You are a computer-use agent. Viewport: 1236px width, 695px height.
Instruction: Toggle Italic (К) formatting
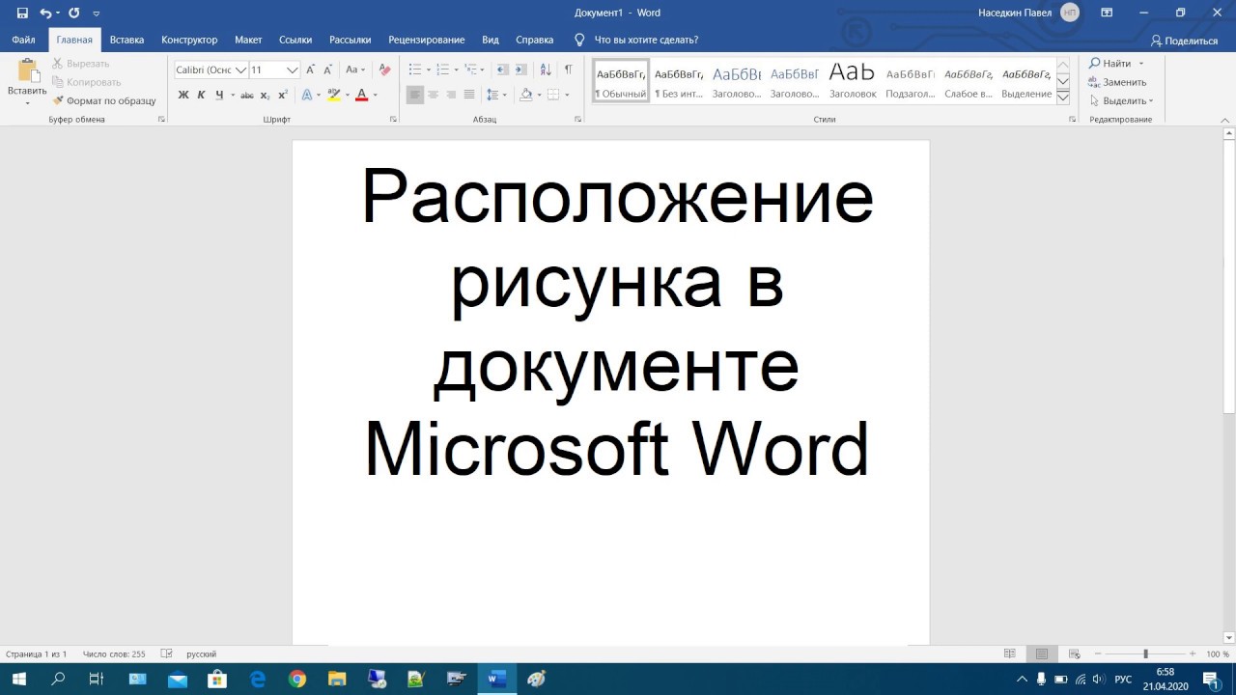(201, 95)
